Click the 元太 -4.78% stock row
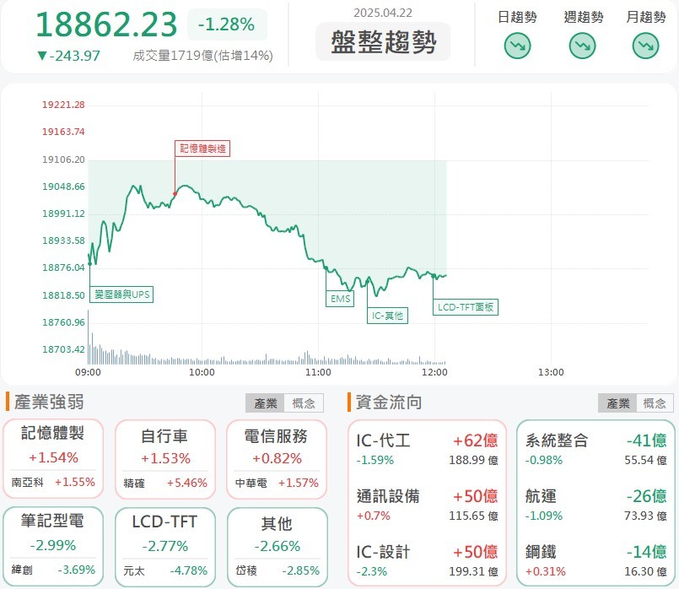 pos(165,570)
